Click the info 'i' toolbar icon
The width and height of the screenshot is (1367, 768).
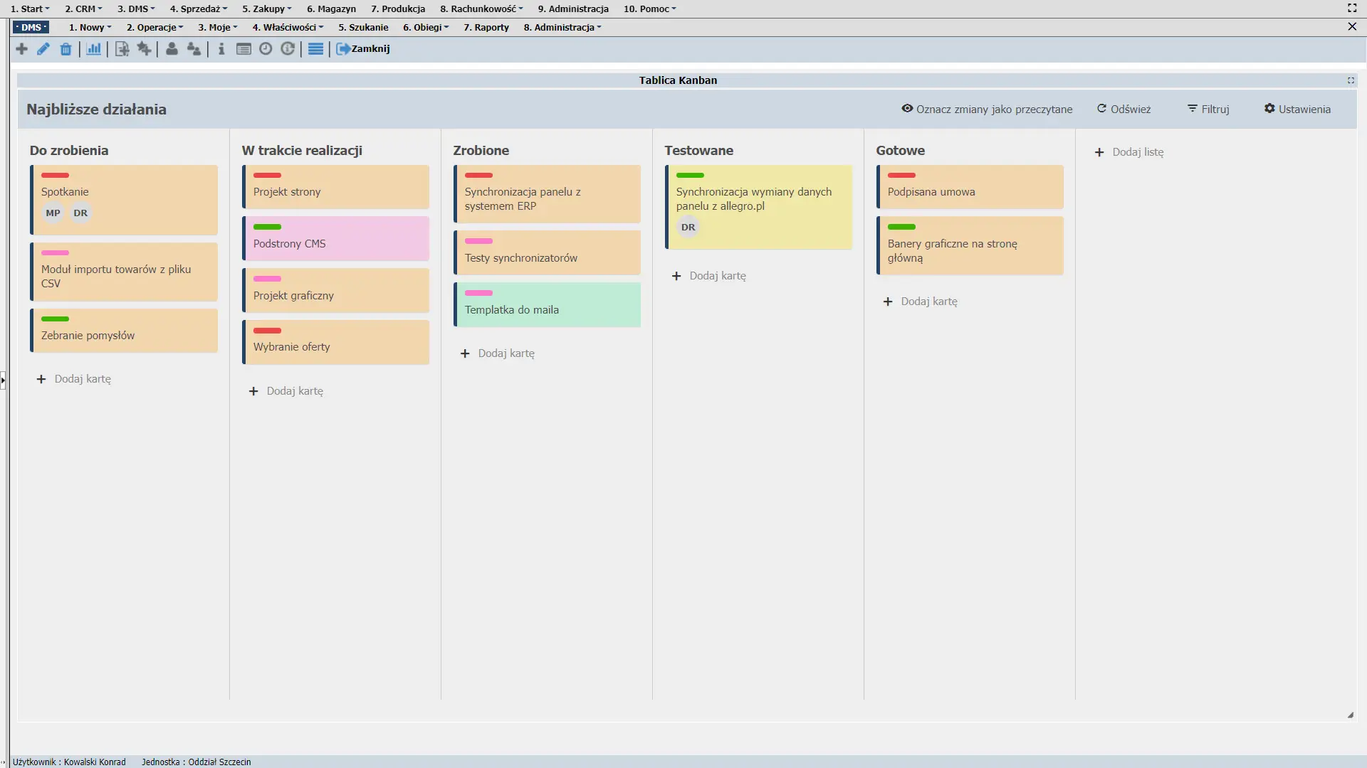click(221, 49)
